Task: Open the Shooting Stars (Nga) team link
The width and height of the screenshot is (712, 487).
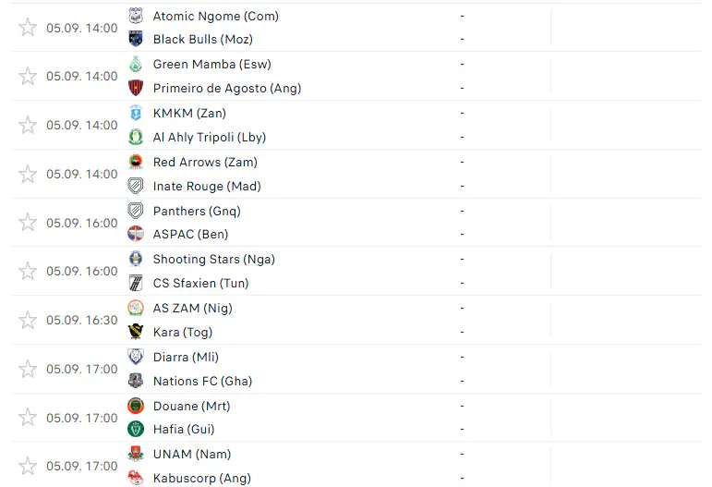Action: [214, 259]
